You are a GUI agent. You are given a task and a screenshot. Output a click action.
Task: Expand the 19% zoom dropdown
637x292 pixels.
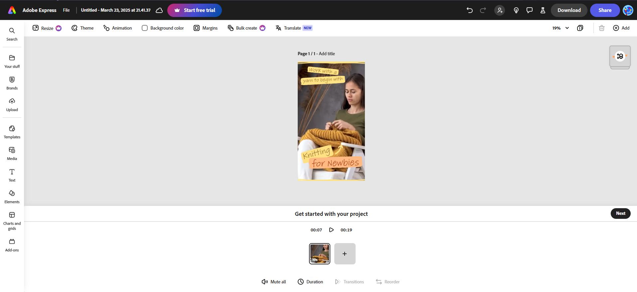(x=560, y=28)
